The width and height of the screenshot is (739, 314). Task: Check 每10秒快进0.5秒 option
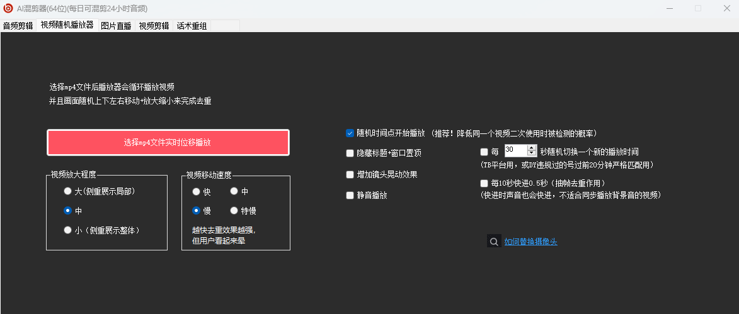(x=484, y=183)
